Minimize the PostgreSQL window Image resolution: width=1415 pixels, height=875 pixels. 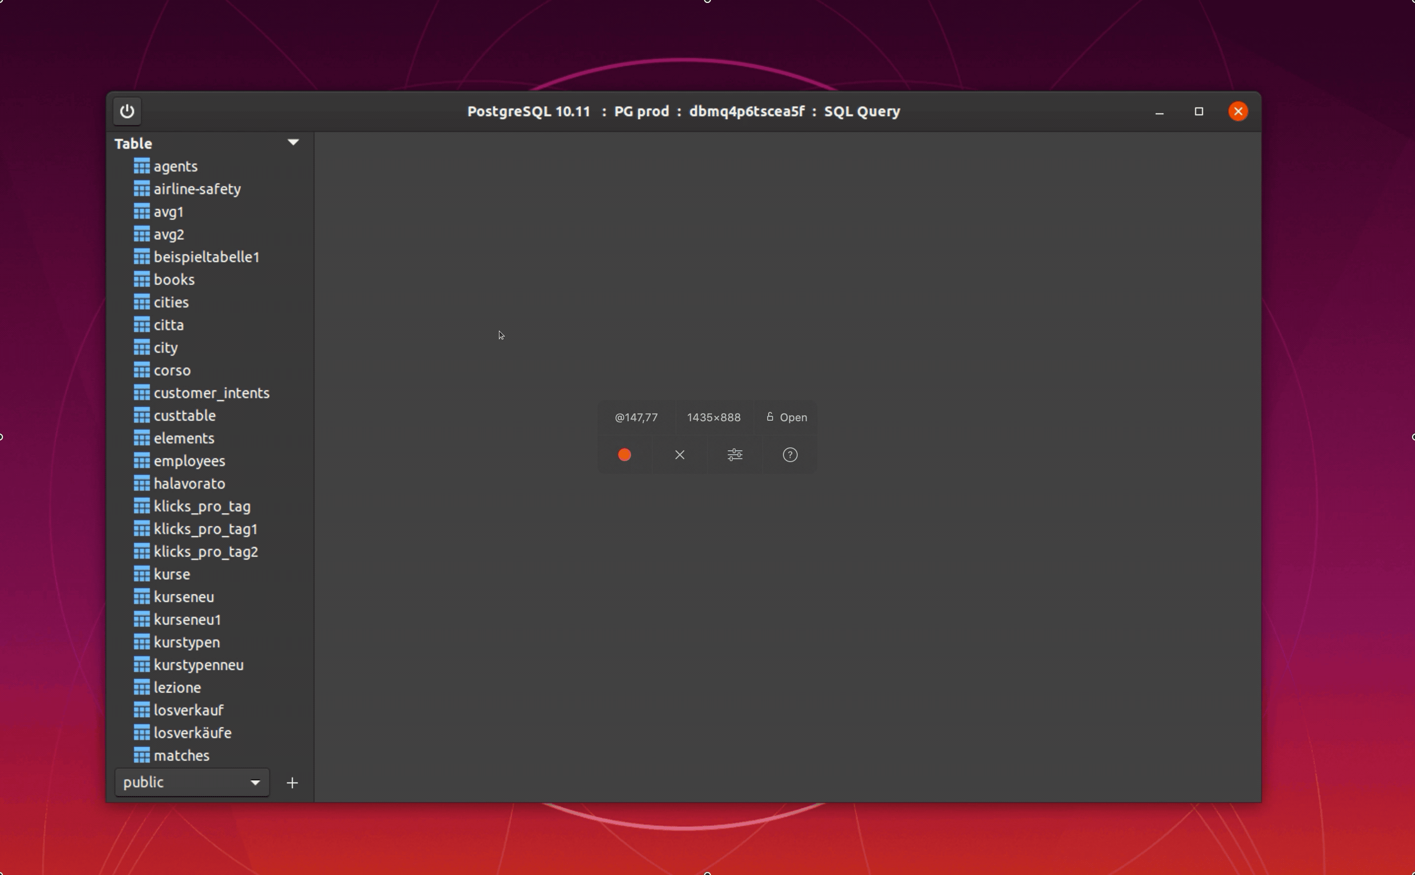[x=1159, y=112]
